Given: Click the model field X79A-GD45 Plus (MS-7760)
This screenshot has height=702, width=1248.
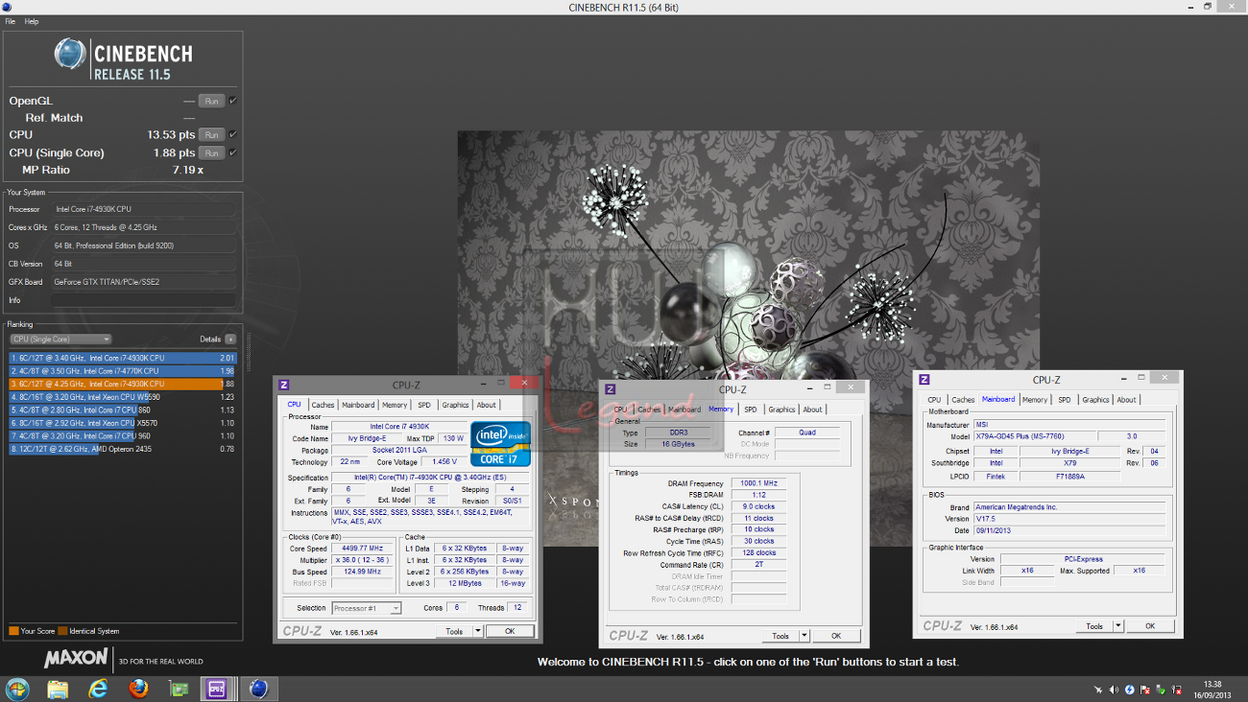Looking at the screenshot, I should tap(1033, 436).
